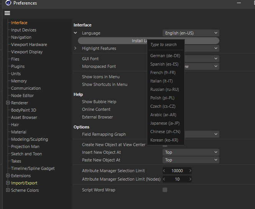Choose Japanese (ja-JP) from the language list
Screen dimensions: 255x209
(165, 123)
